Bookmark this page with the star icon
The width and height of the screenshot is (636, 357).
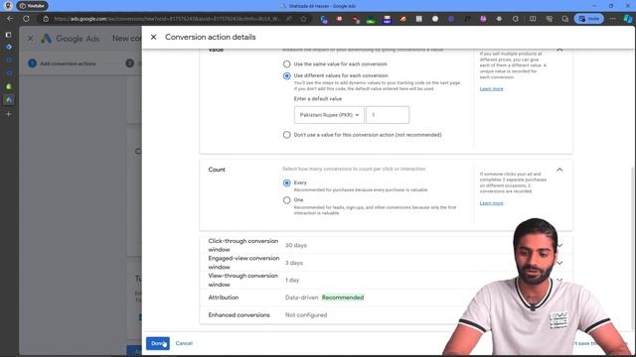pos(303,19)
